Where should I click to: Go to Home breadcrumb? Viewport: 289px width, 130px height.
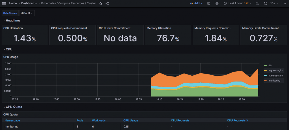pyautogui.click(x=12, y=3)
